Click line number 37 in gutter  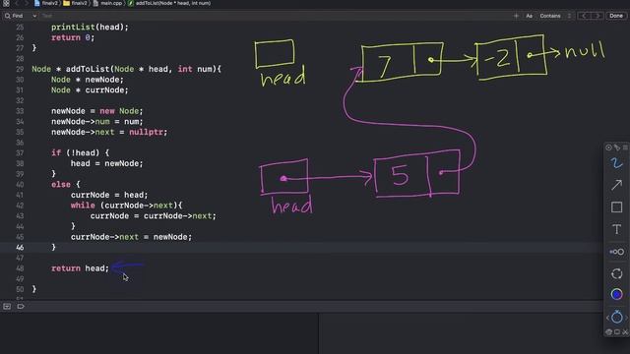[20, 153]
